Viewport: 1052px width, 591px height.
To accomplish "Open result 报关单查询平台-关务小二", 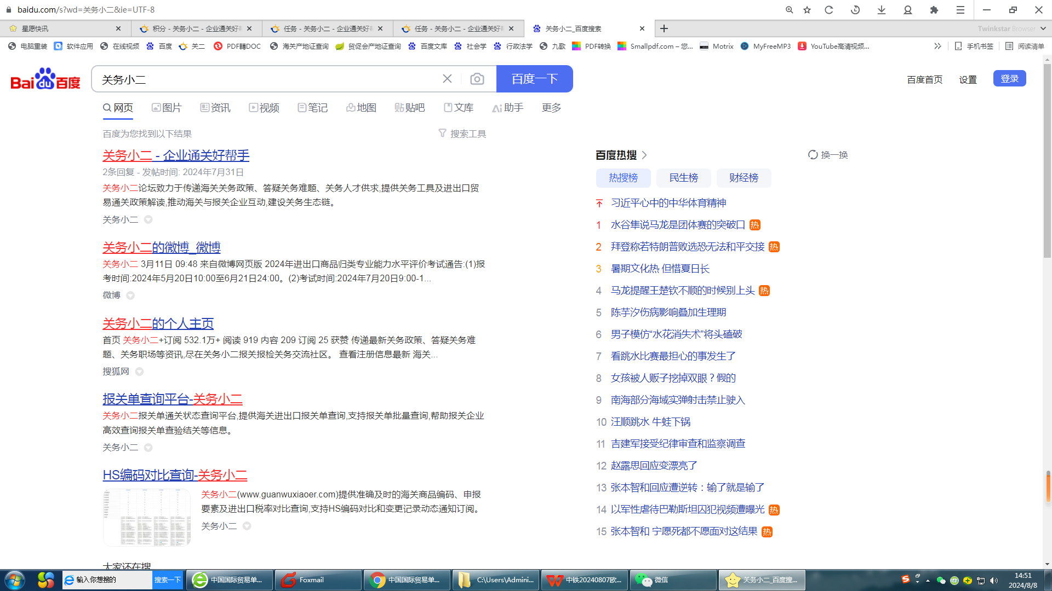I will pyautogui.click(x=173, y=399).
